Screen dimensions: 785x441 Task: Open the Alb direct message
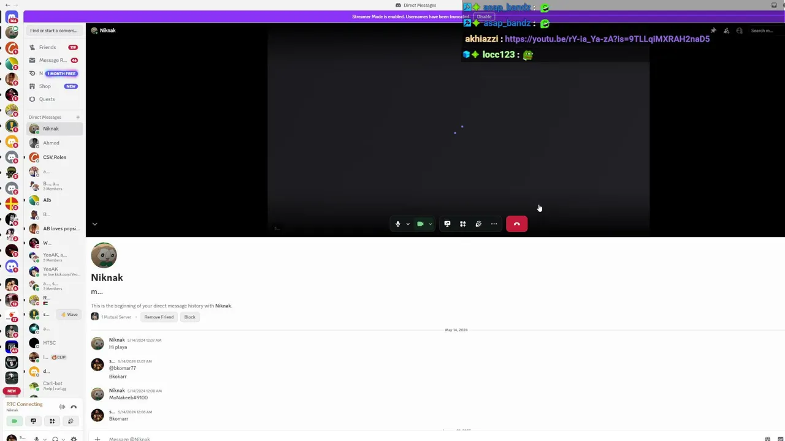coord(55,200)
